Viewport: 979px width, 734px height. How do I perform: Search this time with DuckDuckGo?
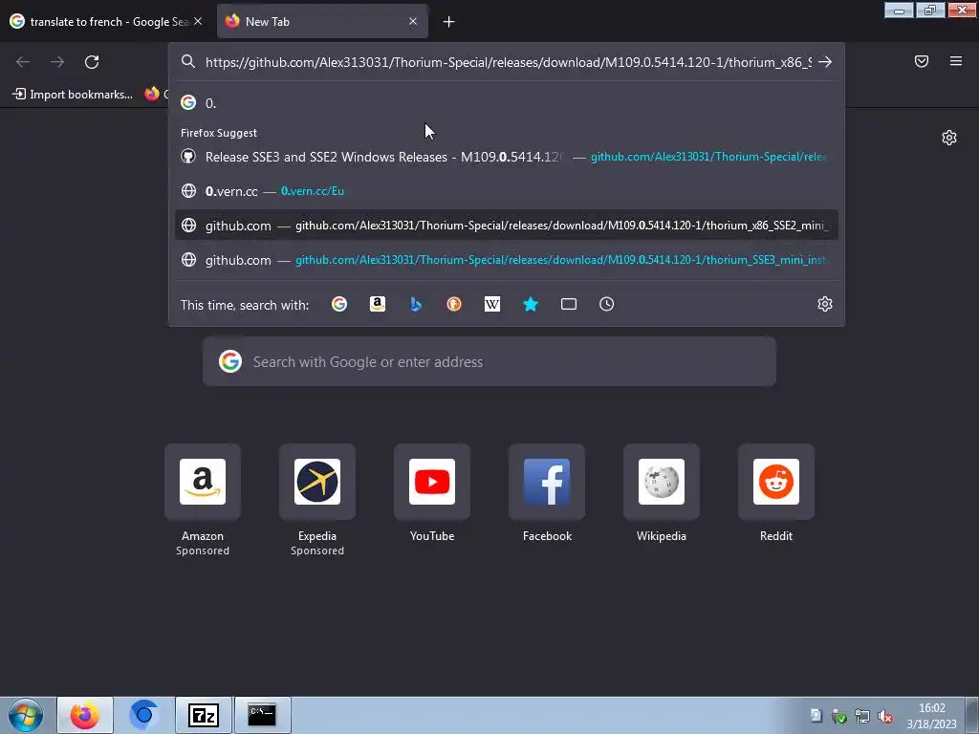[454, 304]
